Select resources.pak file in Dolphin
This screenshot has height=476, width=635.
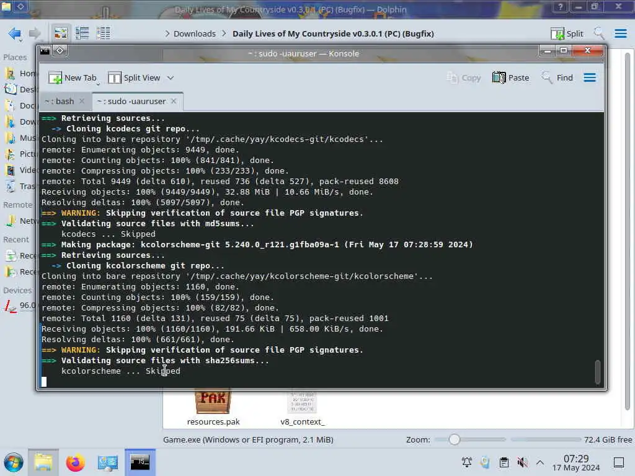213,408
